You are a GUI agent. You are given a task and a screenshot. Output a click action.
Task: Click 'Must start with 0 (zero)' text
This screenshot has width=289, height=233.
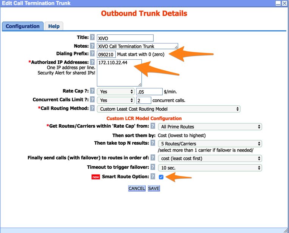point(141,54)
